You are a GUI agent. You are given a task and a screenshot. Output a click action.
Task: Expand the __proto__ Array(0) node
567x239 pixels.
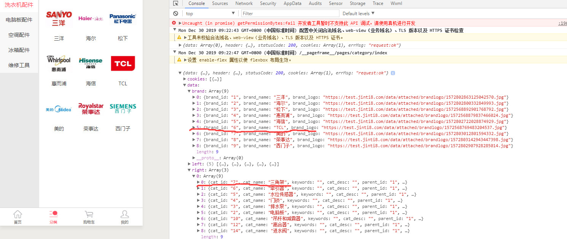[194, 158]
